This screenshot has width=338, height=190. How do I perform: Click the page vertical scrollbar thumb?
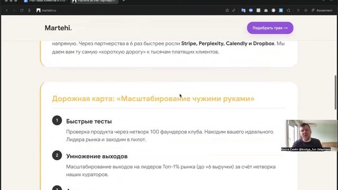tap(336, 92)
